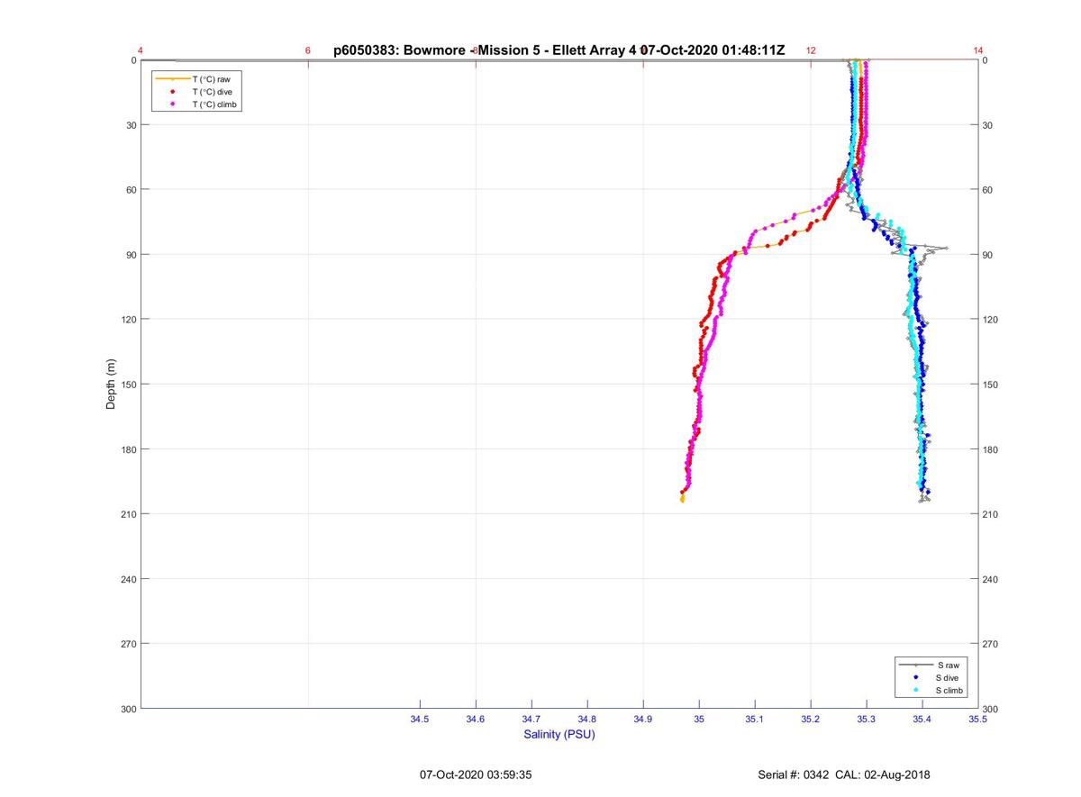
Task: Click salinity tick label '35.4'
Action: 922,720
